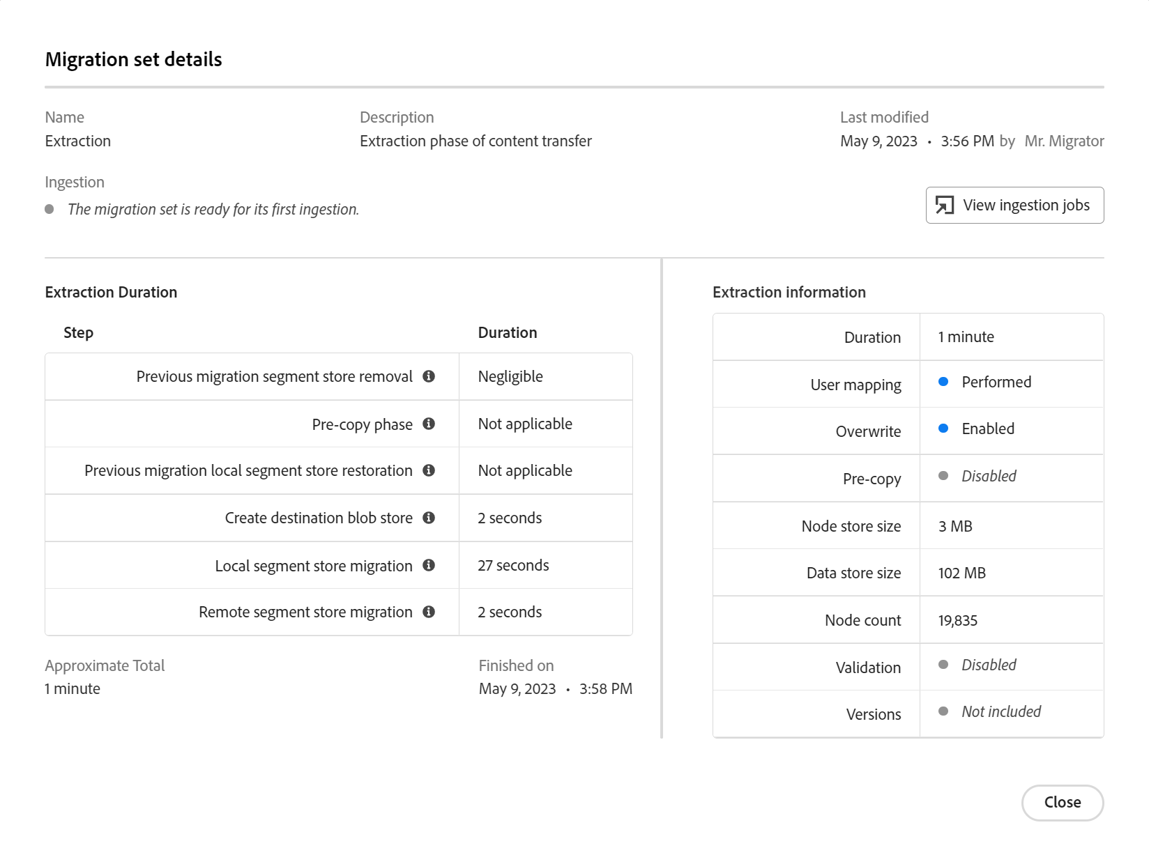Click the Mr. Migrator user name
This screenshot has height=864, width=1149.
coord(1064,141)
